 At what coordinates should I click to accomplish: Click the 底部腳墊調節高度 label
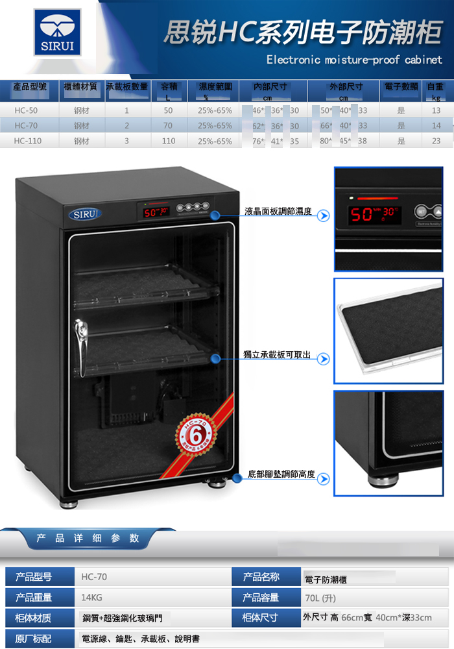281,474
